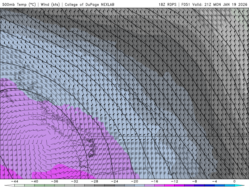Click the 'College of DuPage NEXLAB' credit text
This screenshot has height=187, width=249.
89,4
